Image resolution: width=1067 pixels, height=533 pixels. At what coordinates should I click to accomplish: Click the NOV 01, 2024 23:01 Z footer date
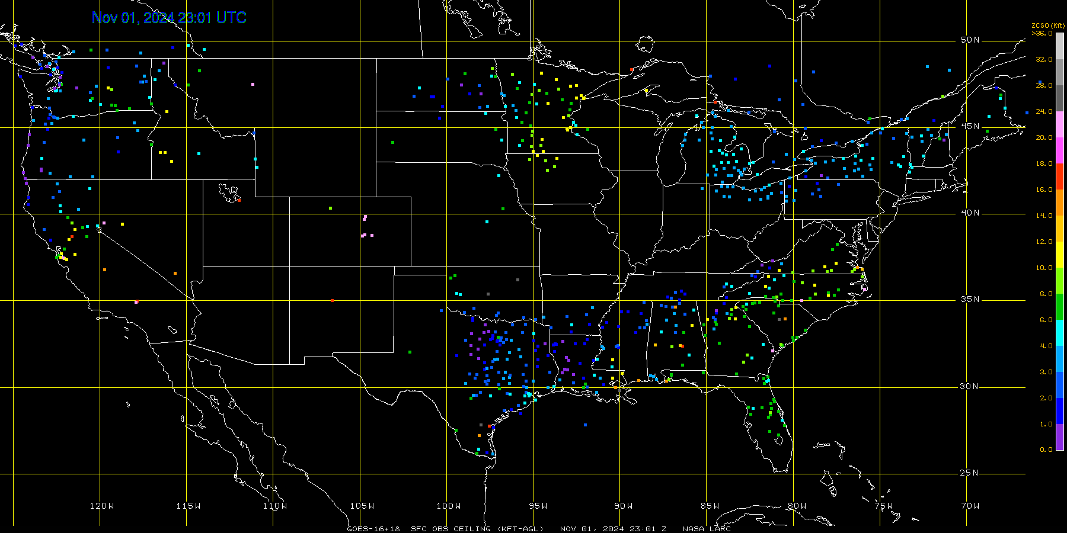614,529
